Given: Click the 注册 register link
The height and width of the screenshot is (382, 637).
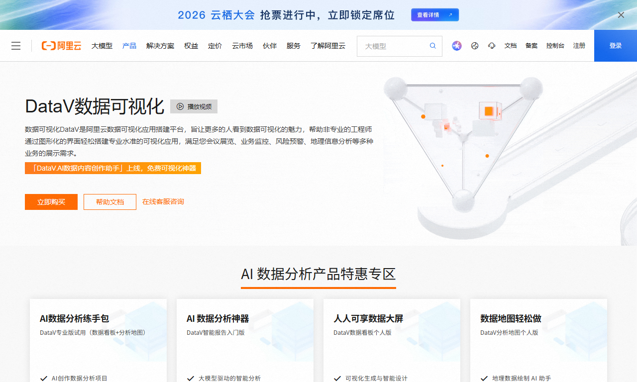Looking at the screenshot, I should pyautogui.click(x=579, y=46).
